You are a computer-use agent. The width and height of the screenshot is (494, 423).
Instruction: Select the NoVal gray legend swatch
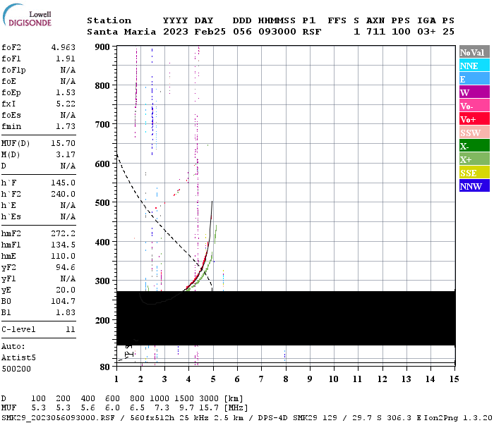point(474,52)
